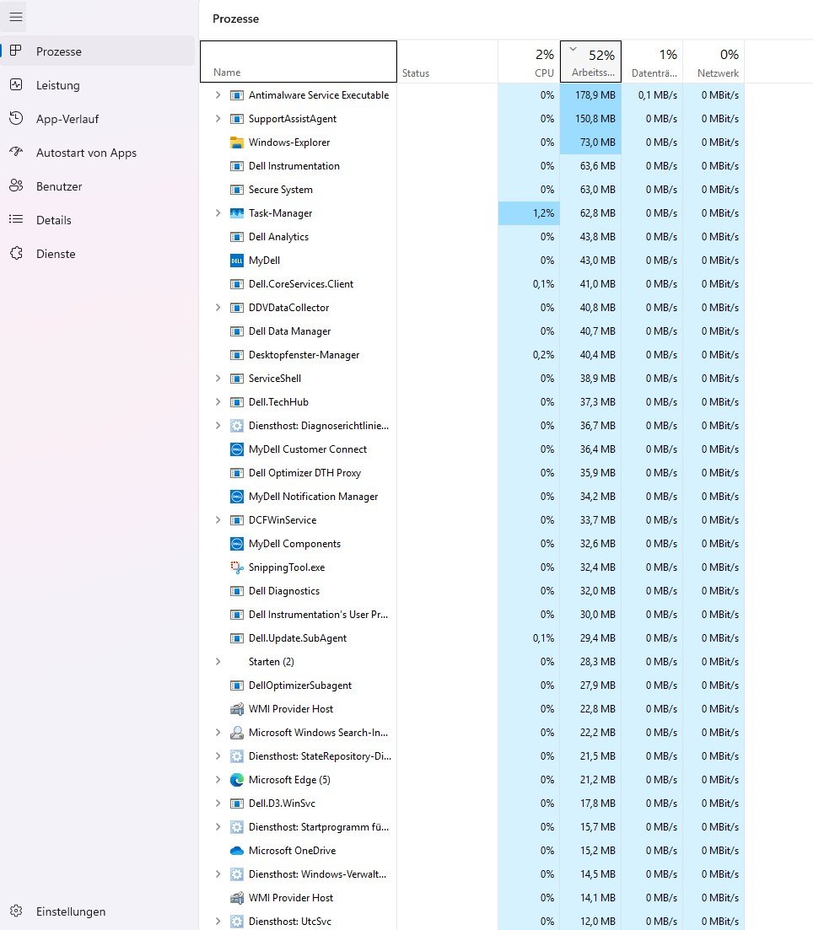Click the Details list icon

pyautogui.click(x=16, y=219)
